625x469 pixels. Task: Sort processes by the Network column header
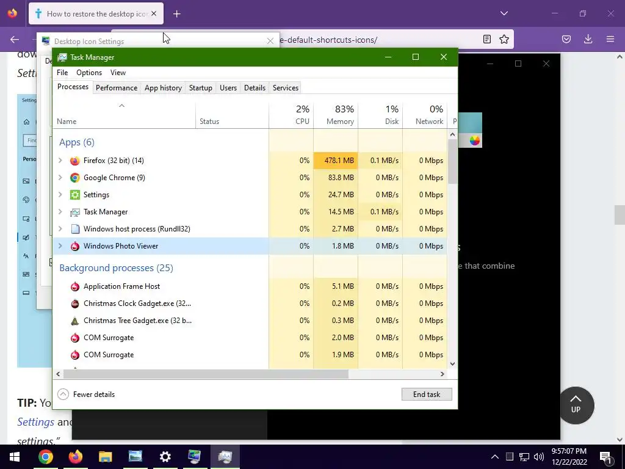(x=425, y=115)
